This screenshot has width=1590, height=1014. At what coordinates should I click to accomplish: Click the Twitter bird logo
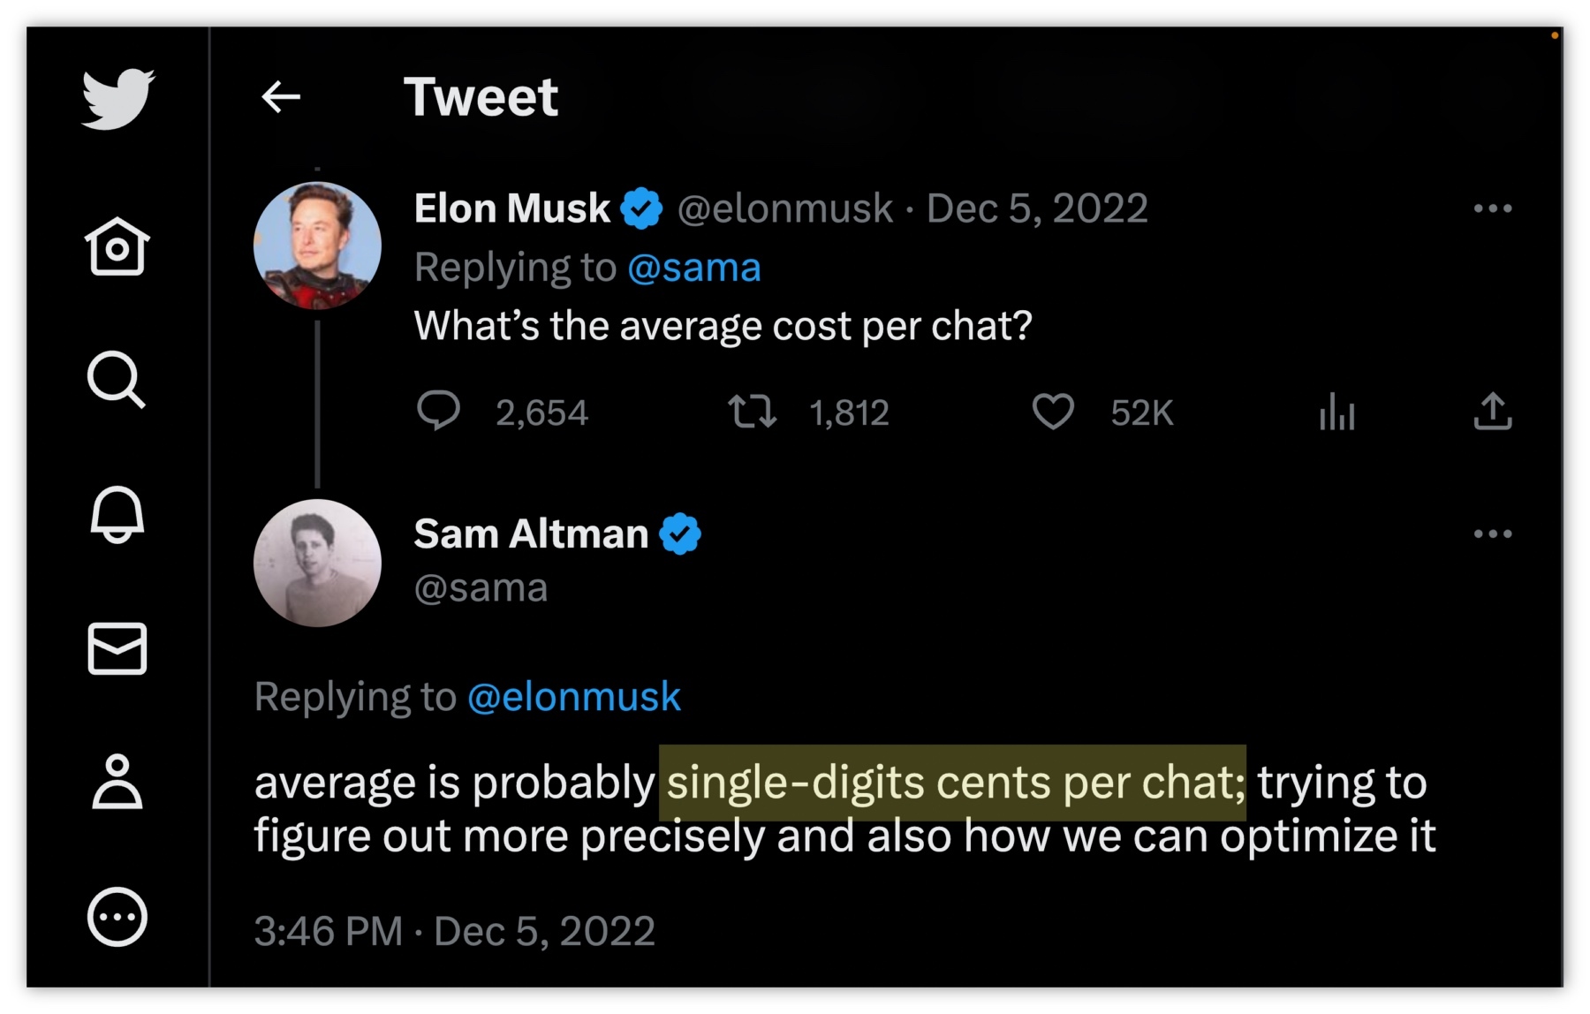click(117, 98)
